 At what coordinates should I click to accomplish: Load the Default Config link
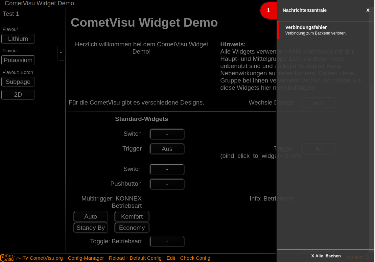[146, 258]
